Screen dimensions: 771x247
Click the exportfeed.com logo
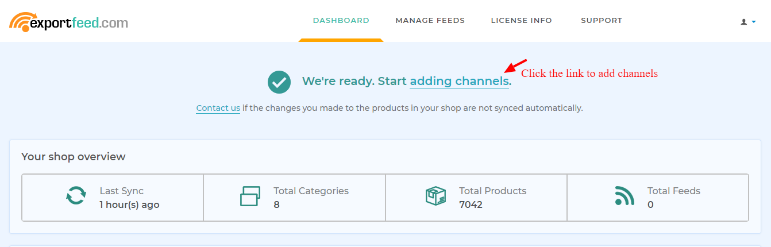[68, 22]
